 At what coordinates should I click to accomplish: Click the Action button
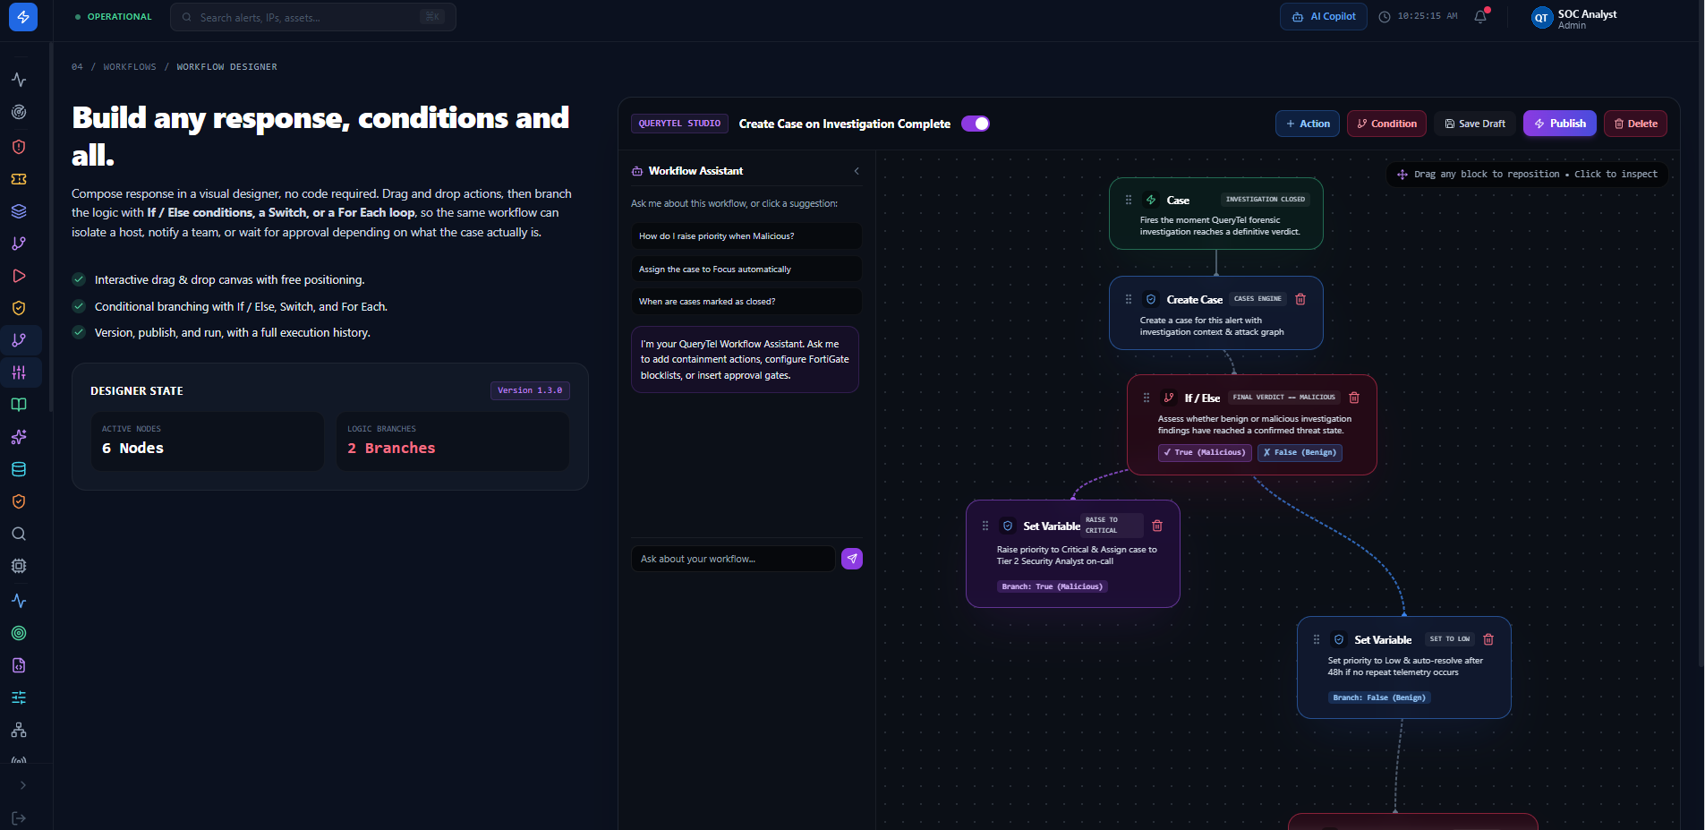click(x=1308, y=124)
